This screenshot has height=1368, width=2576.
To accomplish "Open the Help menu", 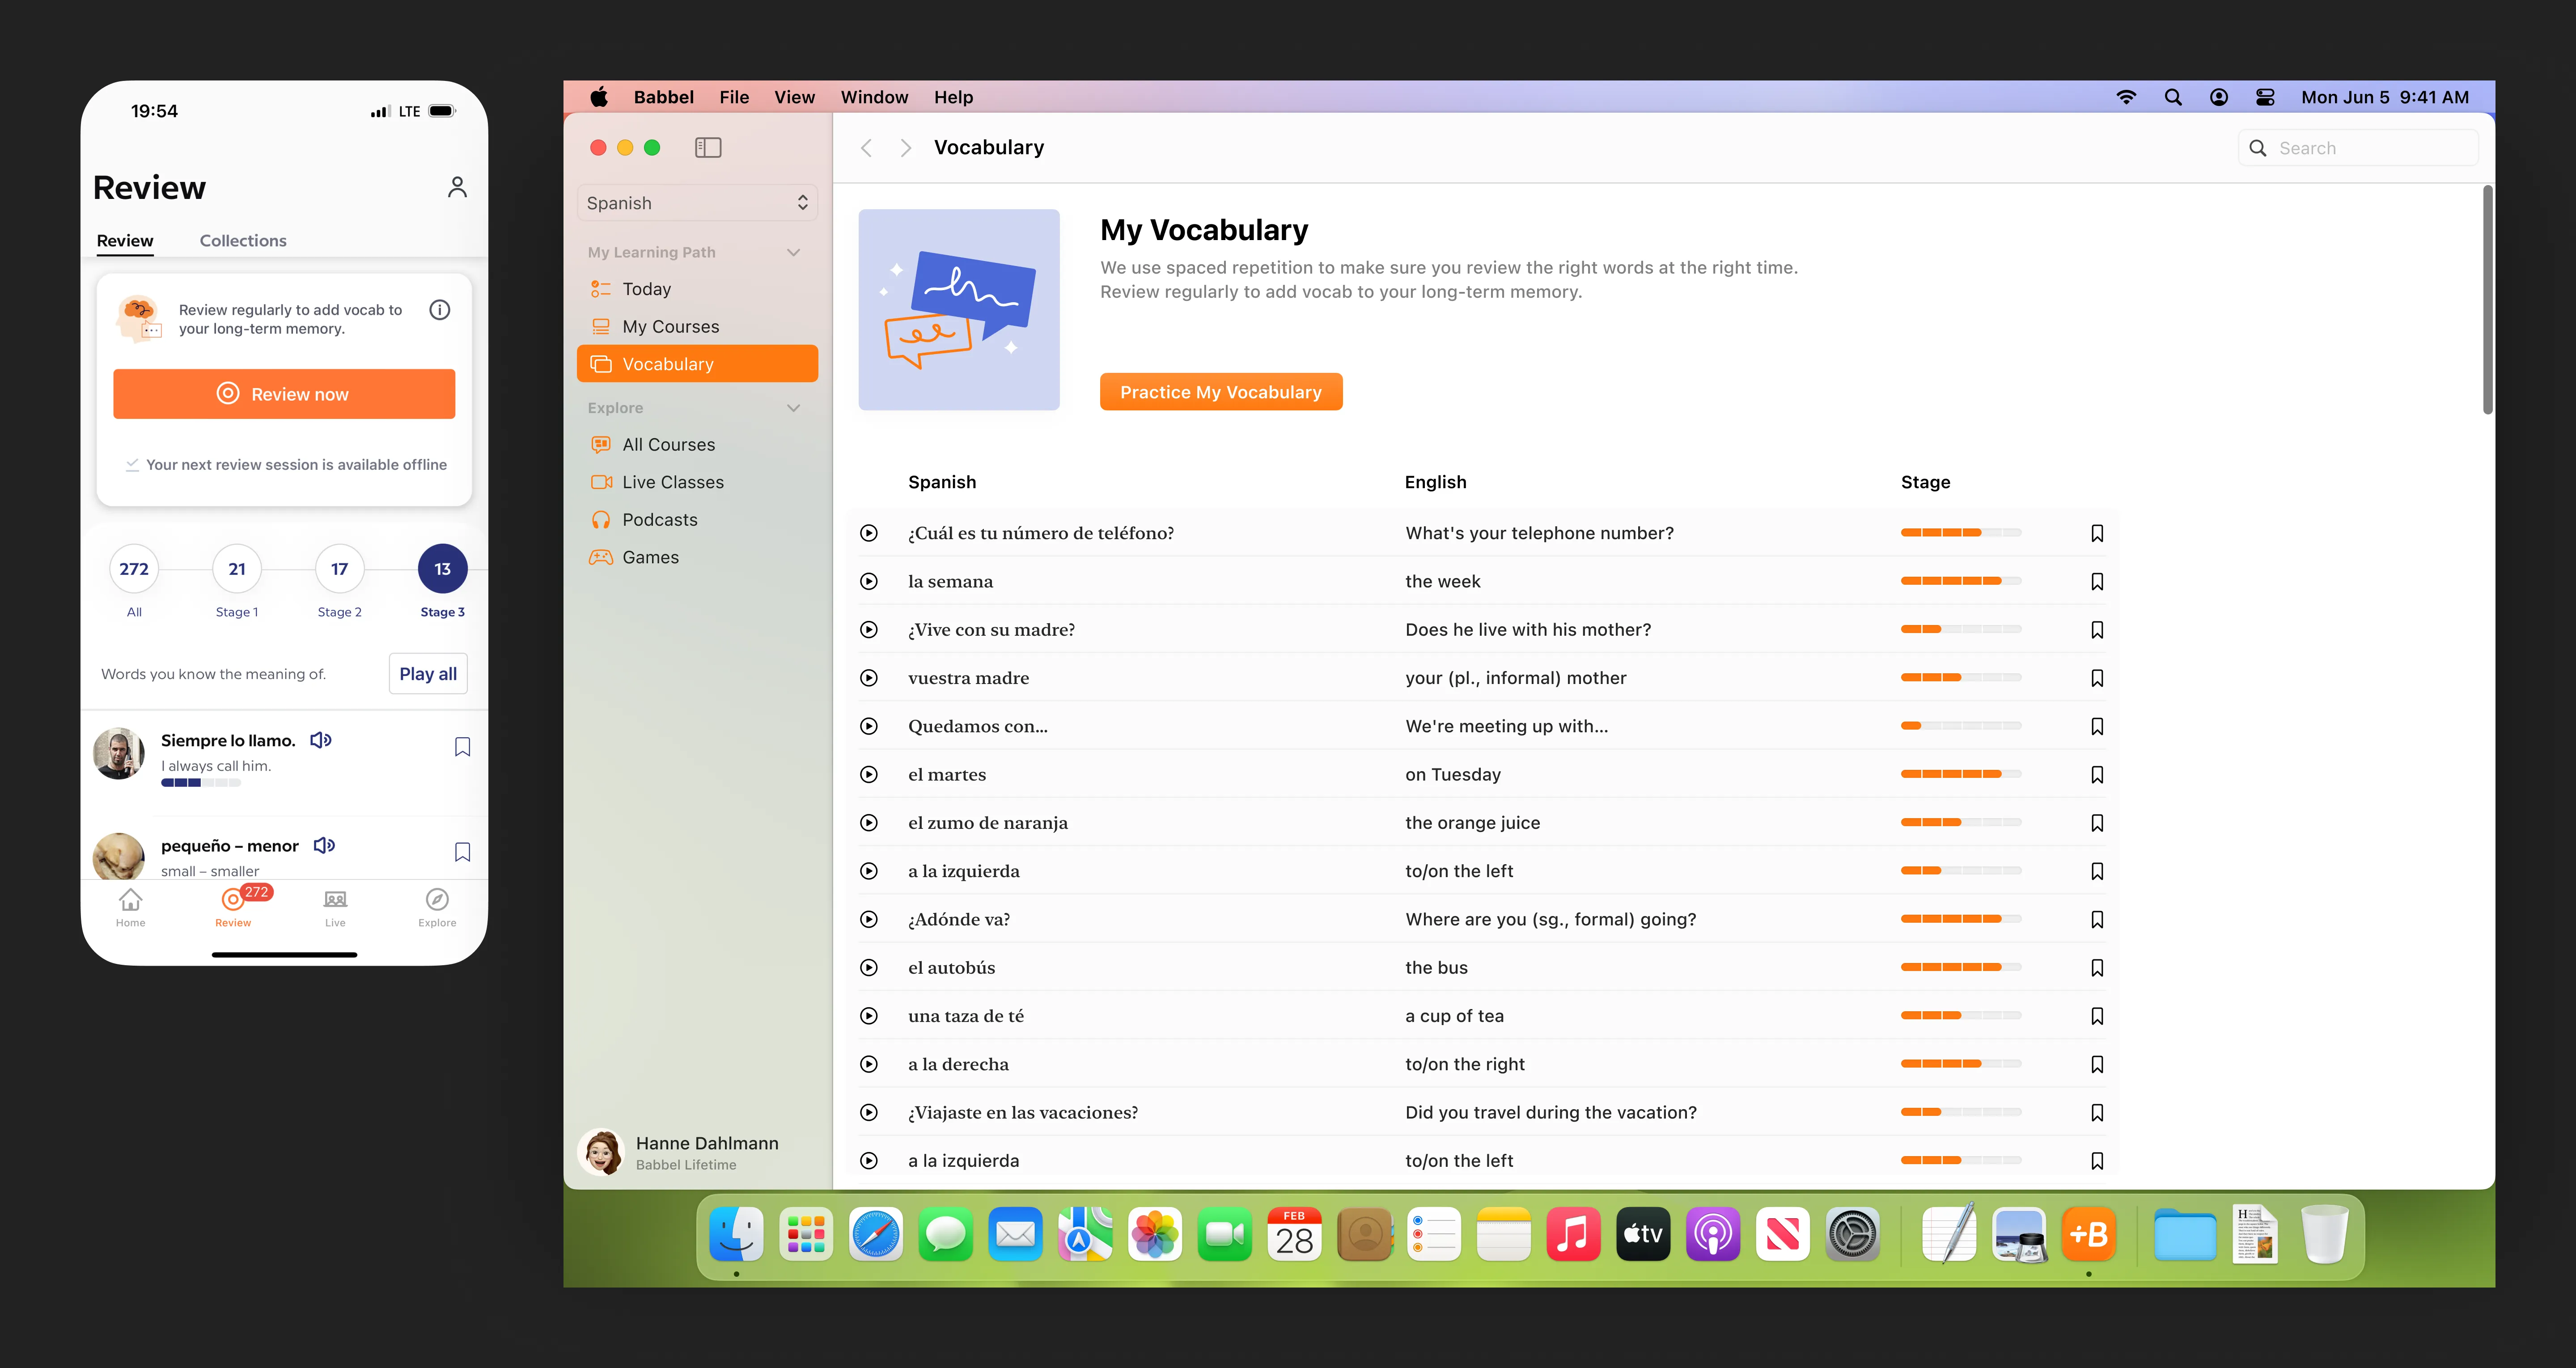I will [952, 97].
